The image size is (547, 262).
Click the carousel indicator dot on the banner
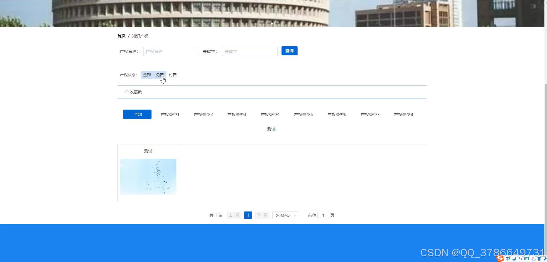tap(272, 24)
